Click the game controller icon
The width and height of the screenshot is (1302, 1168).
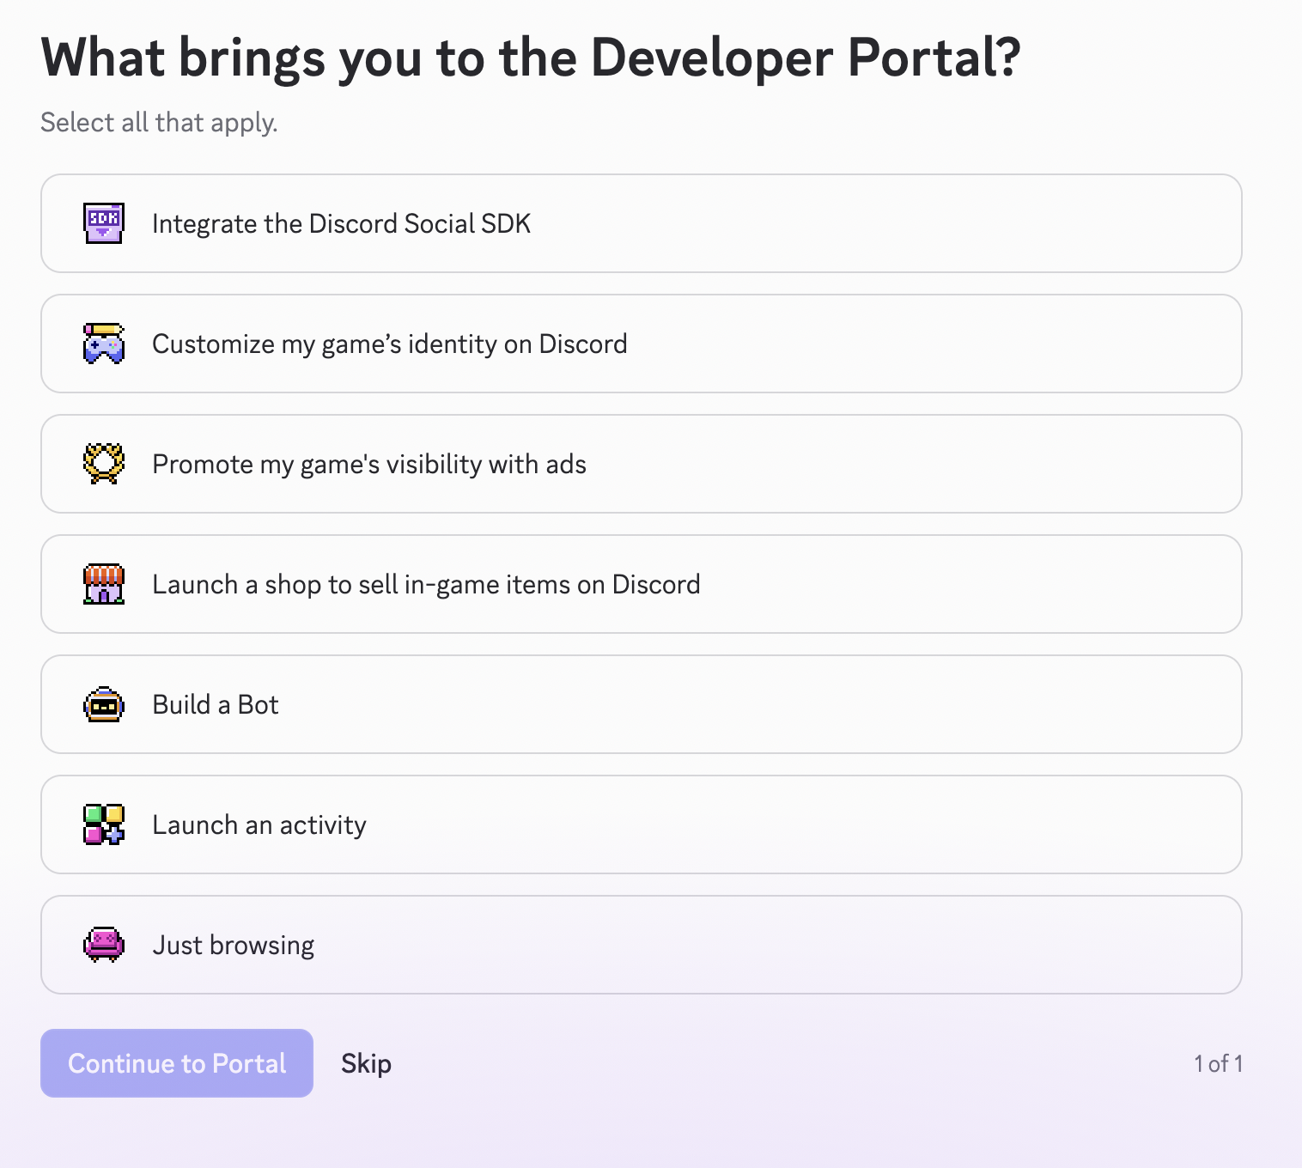click(x=103, y=344)
